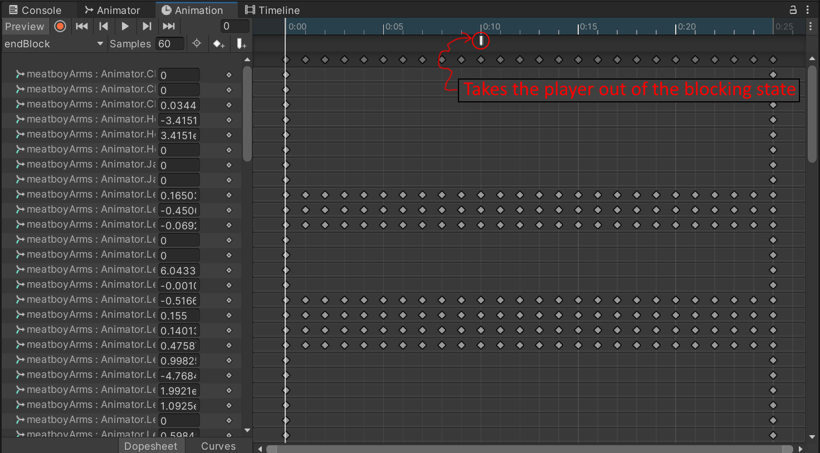The width and height of the screenshot is (820, 453).
Task: Click the horizontal timeline scrollbar
Action: pos(529,449)
